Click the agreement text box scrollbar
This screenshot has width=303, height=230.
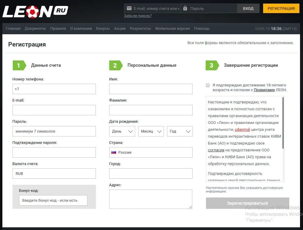(x=283, y=123)
